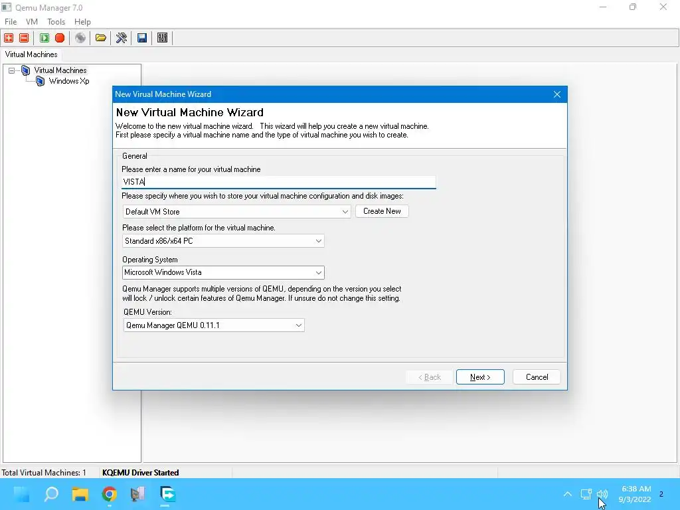Collapse the Virtual Machines tree node

pos(12,70)
